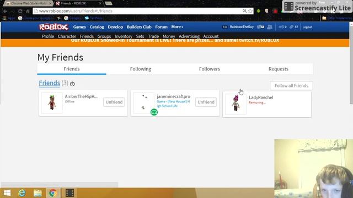Click the orange tournament announcement banner
Viewport: 353px width, 198px height.
[x=175, y=42]
